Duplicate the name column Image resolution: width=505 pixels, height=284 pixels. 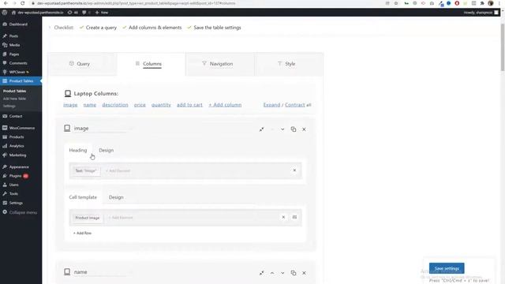294,273
